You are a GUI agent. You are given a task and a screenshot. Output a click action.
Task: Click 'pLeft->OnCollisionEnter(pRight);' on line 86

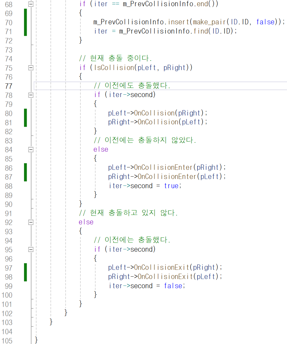[x=167, y=167]
